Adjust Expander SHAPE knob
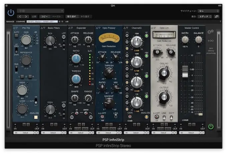 75,98
